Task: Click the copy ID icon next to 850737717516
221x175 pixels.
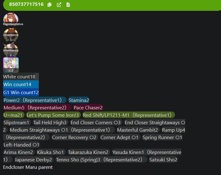Action: pos(49,5)
